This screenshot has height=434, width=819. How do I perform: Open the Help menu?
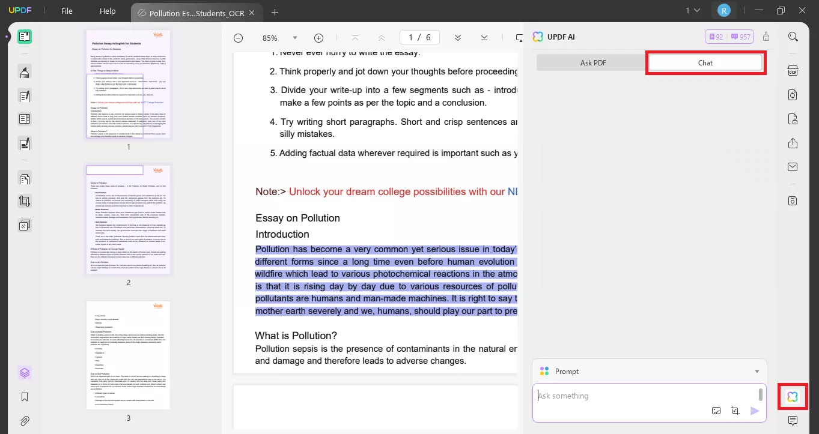108,11
